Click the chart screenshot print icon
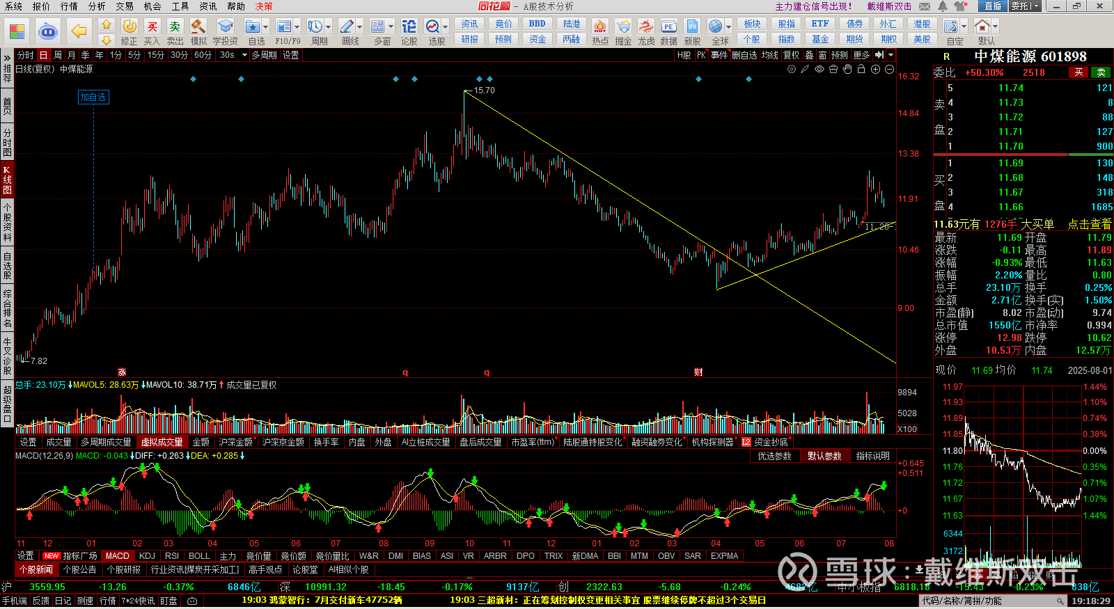This screenshot has height=609, width=1114. (833, 69)
